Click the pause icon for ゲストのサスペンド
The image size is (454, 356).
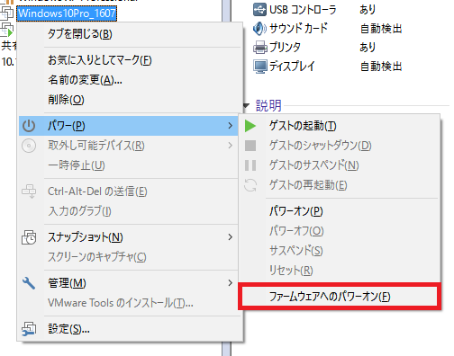click(250, 165)
